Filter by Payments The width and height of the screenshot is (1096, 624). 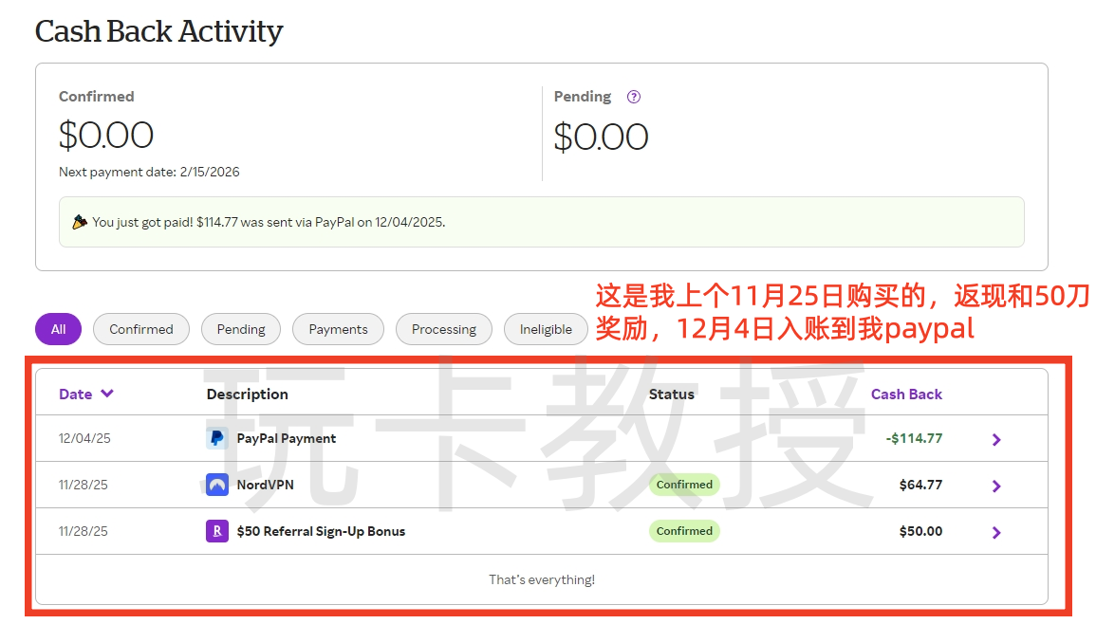click(x=338, y=329)
